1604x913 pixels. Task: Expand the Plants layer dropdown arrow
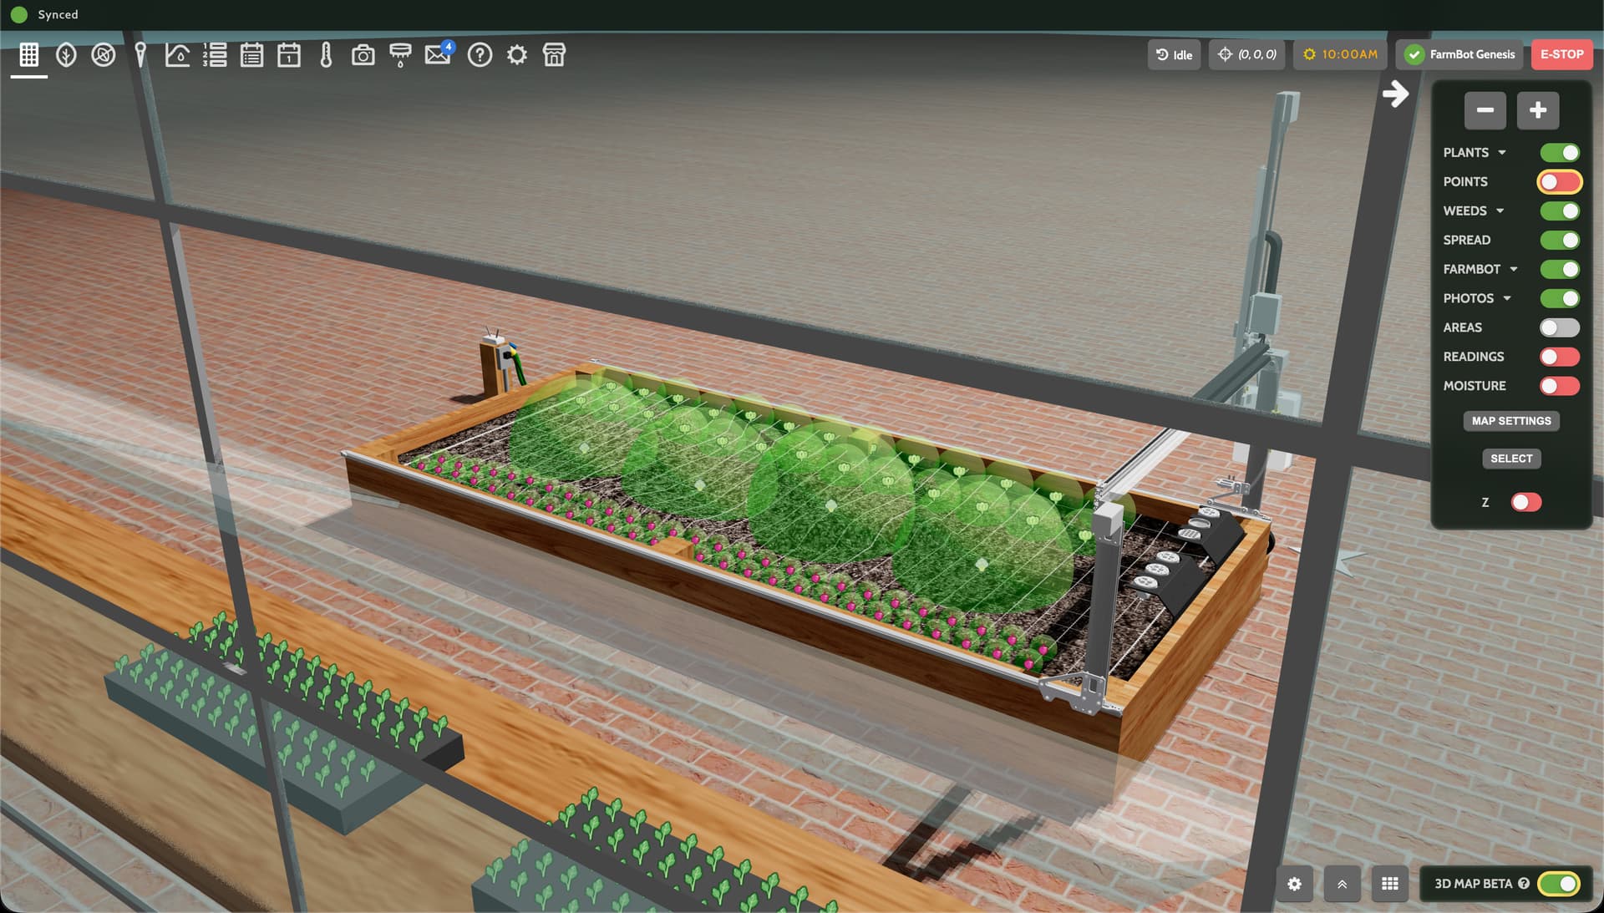(x=1502, y=153)
